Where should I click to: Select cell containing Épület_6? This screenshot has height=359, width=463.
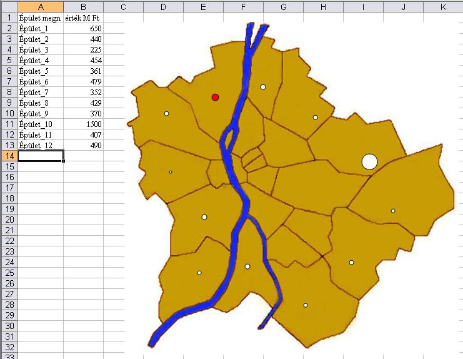[x=41, y=81]
